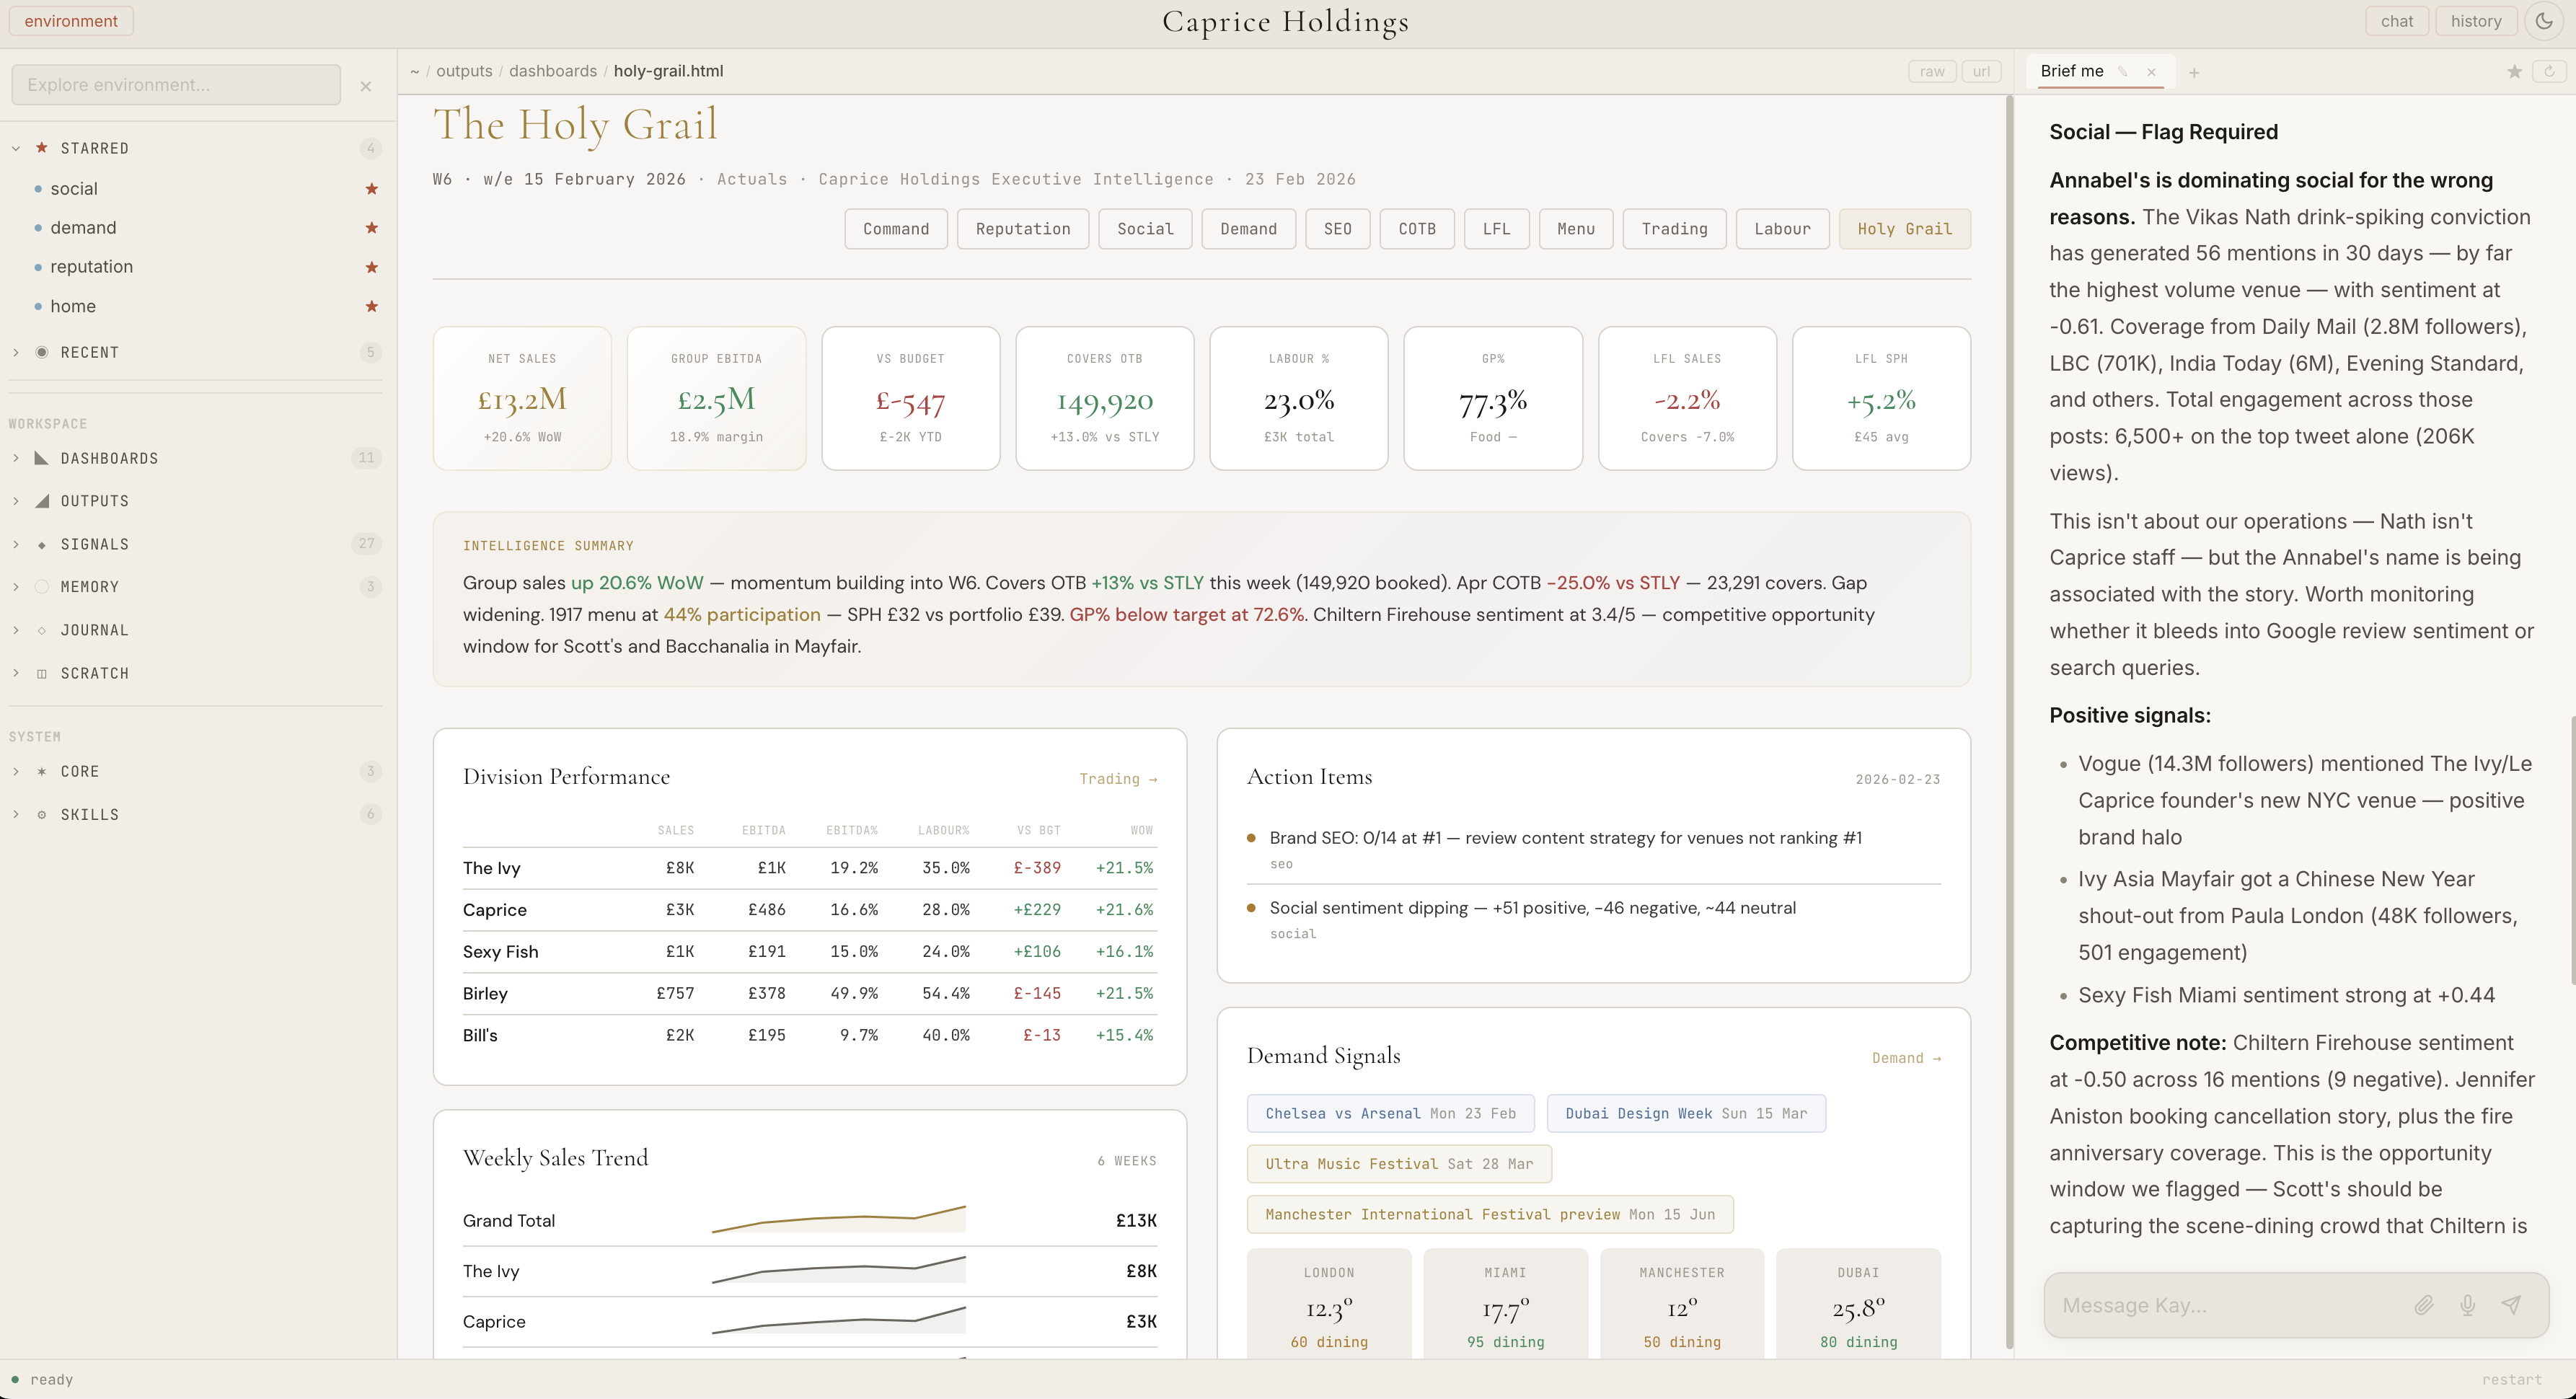This screenshot has height=1399, width=2576.
Task: Toggle the star next to reputation
Action: [371, 267]
